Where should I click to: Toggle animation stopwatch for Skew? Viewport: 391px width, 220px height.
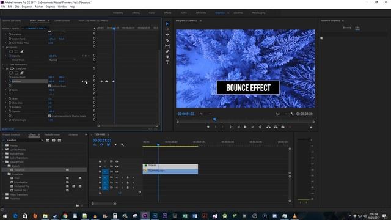coord(10,98)
